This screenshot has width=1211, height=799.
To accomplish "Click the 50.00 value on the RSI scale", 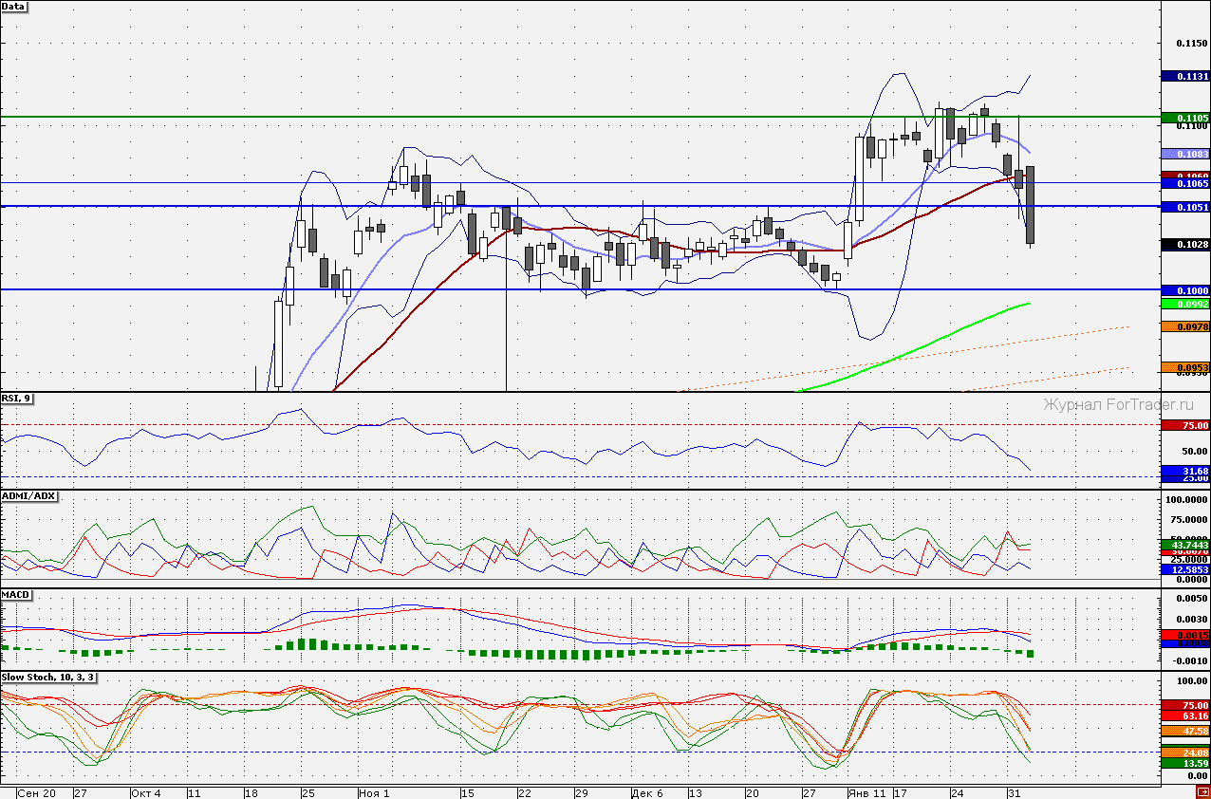I will (x=1194, y=452).
